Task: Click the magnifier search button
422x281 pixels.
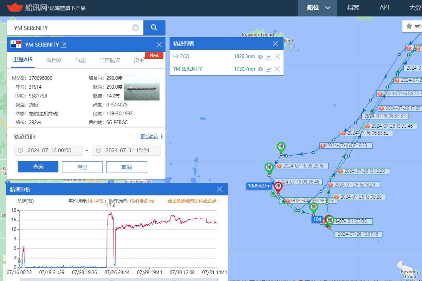Action: click(x=154, y=28)
